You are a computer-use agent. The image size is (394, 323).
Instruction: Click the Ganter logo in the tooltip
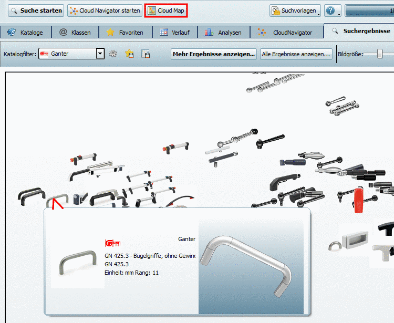[x=112, y=243]
